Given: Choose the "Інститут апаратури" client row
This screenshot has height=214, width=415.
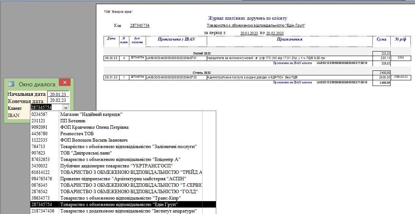Looking at the screenshot, I should (x=123, y=211).
